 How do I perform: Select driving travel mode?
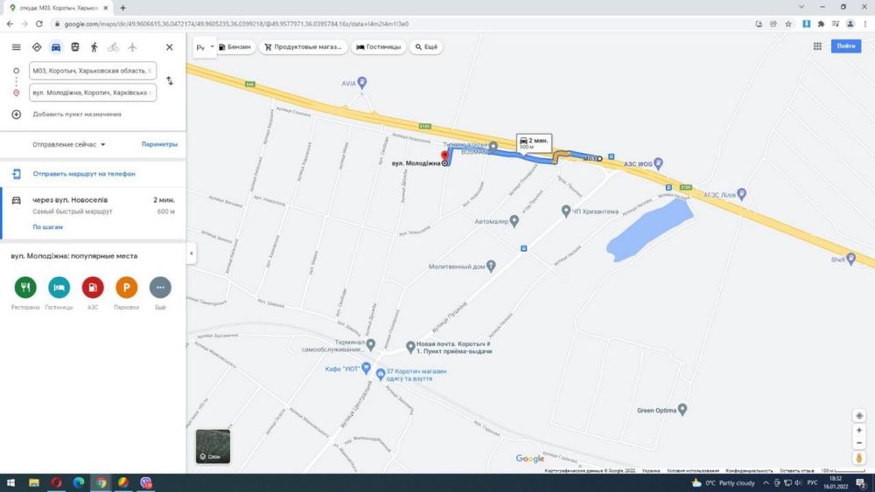(x=56, y=47)
